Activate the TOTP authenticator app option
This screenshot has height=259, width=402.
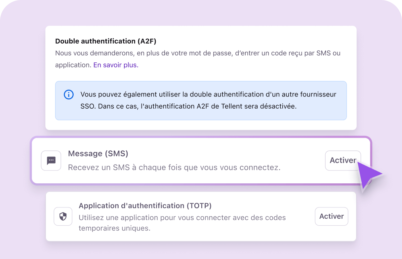pyautogui.click(x=331, y=216)
